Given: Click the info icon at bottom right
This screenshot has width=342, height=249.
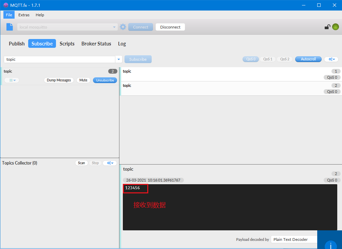Looking at the screenshot, I should [330, 244].
